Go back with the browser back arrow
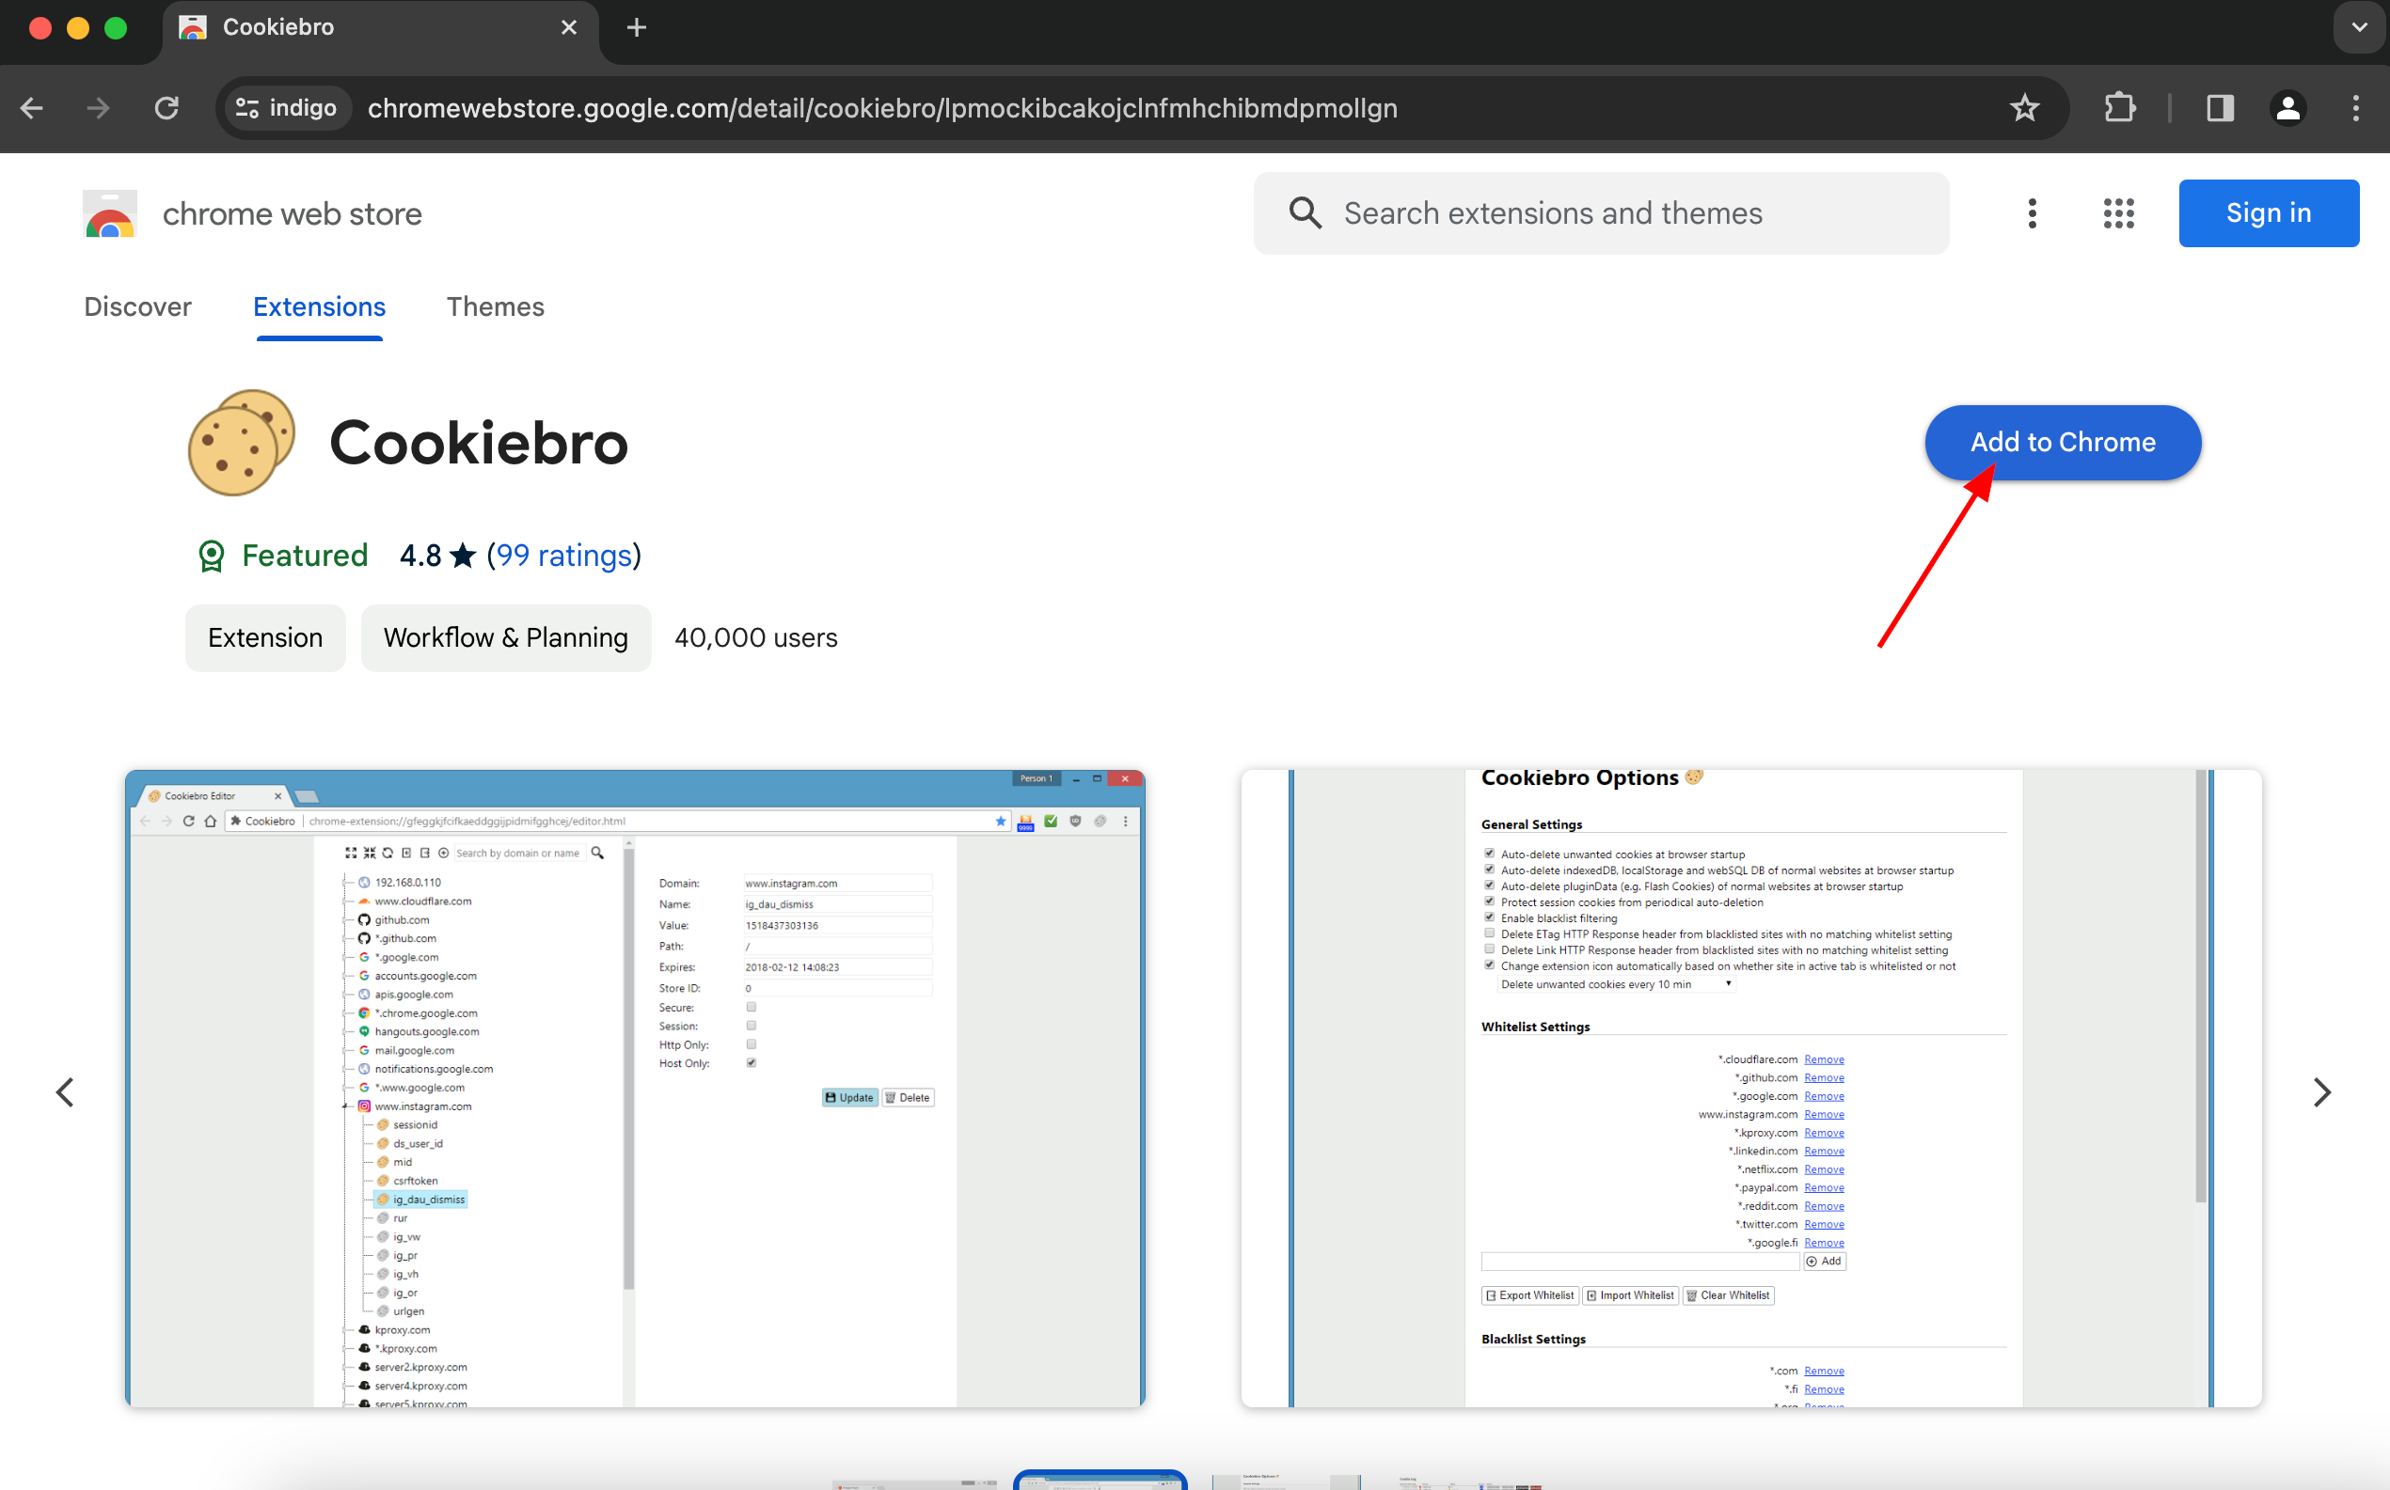The width and height of the screenshot is (2390, 1490). point(33,107)
